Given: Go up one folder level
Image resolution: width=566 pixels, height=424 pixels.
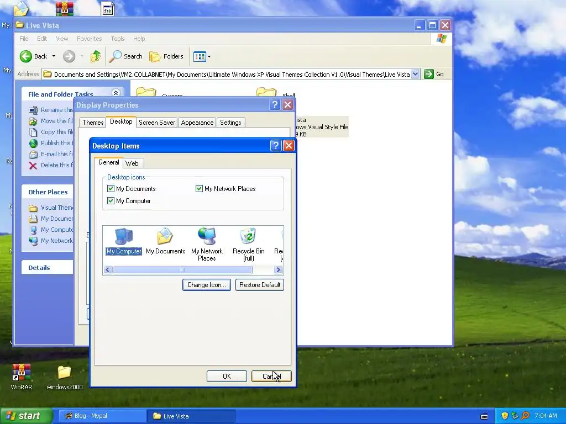Looking at the screenshot, I should click(x=96, y=56).
